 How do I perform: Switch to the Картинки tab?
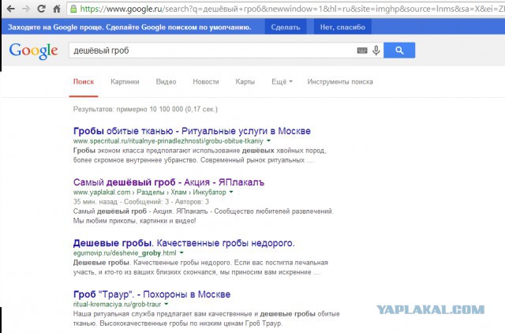coord(125,82)
